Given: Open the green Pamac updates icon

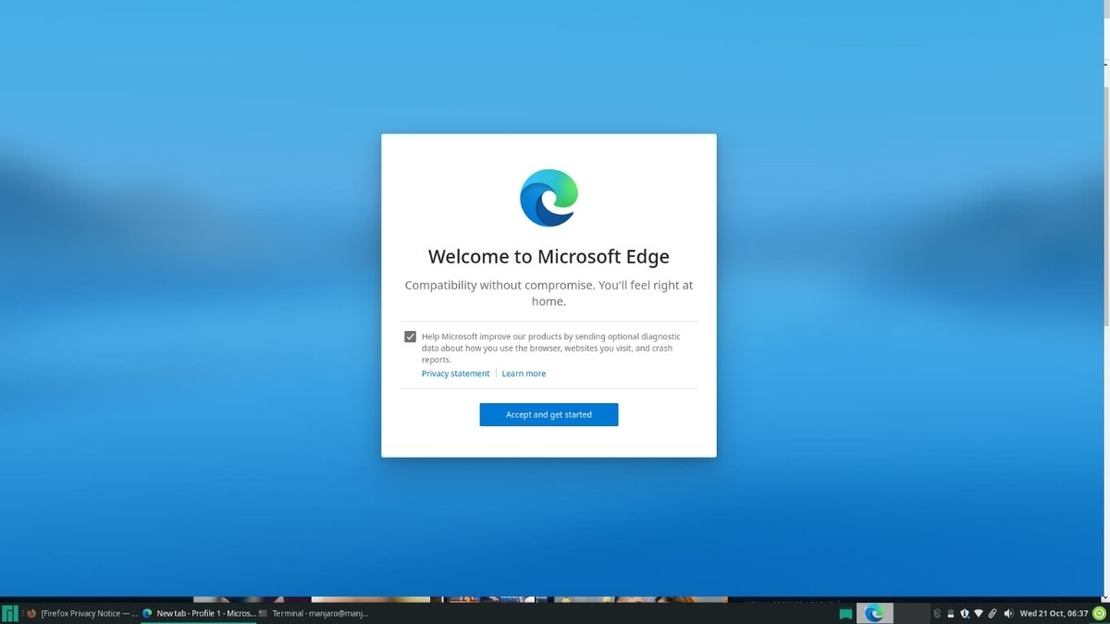Looking at the screenshot, I should [x=1100, y=613].
